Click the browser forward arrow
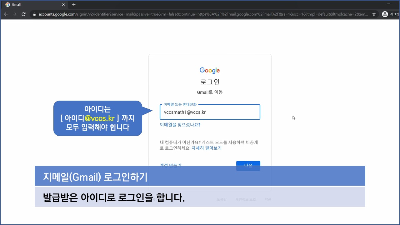Image resolution: width=400 pixels, height=225 pixels. coord(15,14)
